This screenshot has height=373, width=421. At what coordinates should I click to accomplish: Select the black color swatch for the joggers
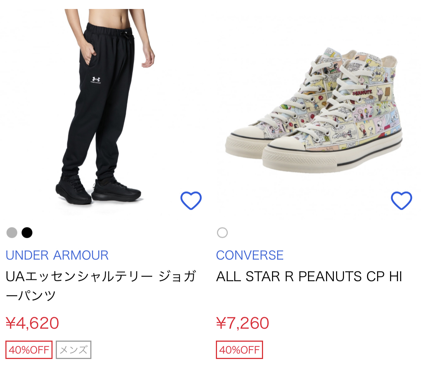point(27,233)
